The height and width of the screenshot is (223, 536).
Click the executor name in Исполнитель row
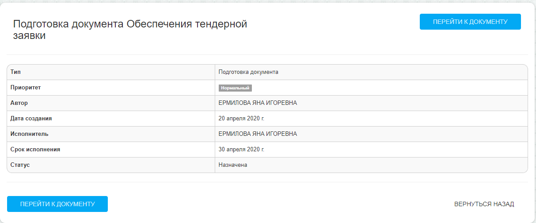(x=258, y=134)
